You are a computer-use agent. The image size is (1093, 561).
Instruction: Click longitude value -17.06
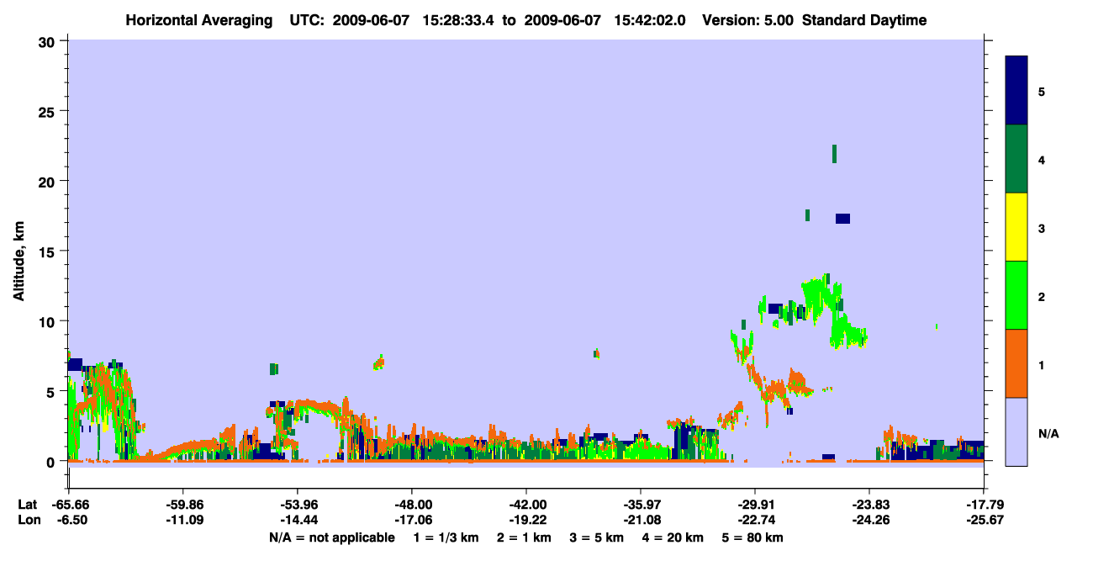pyautogui.click(x=411, y=521)
